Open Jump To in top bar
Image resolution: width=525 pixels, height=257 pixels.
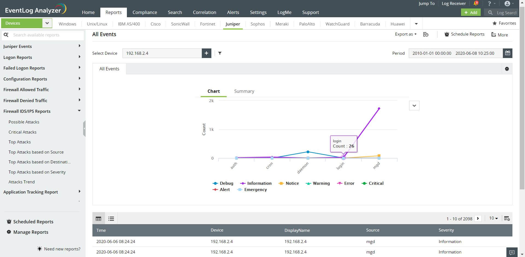pos(427,4)
